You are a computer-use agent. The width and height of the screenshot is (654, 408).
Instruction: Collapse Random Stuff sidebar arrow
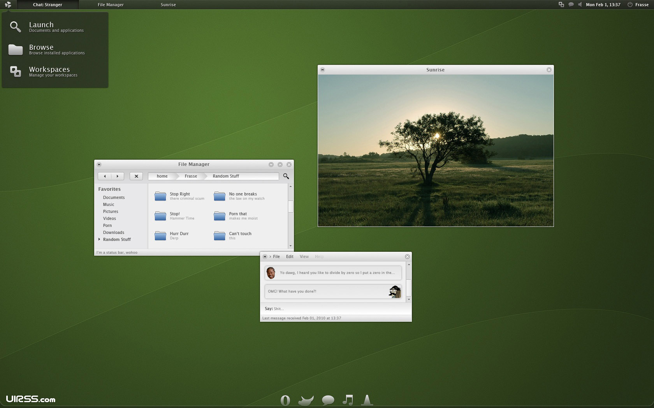pos(99,239)
